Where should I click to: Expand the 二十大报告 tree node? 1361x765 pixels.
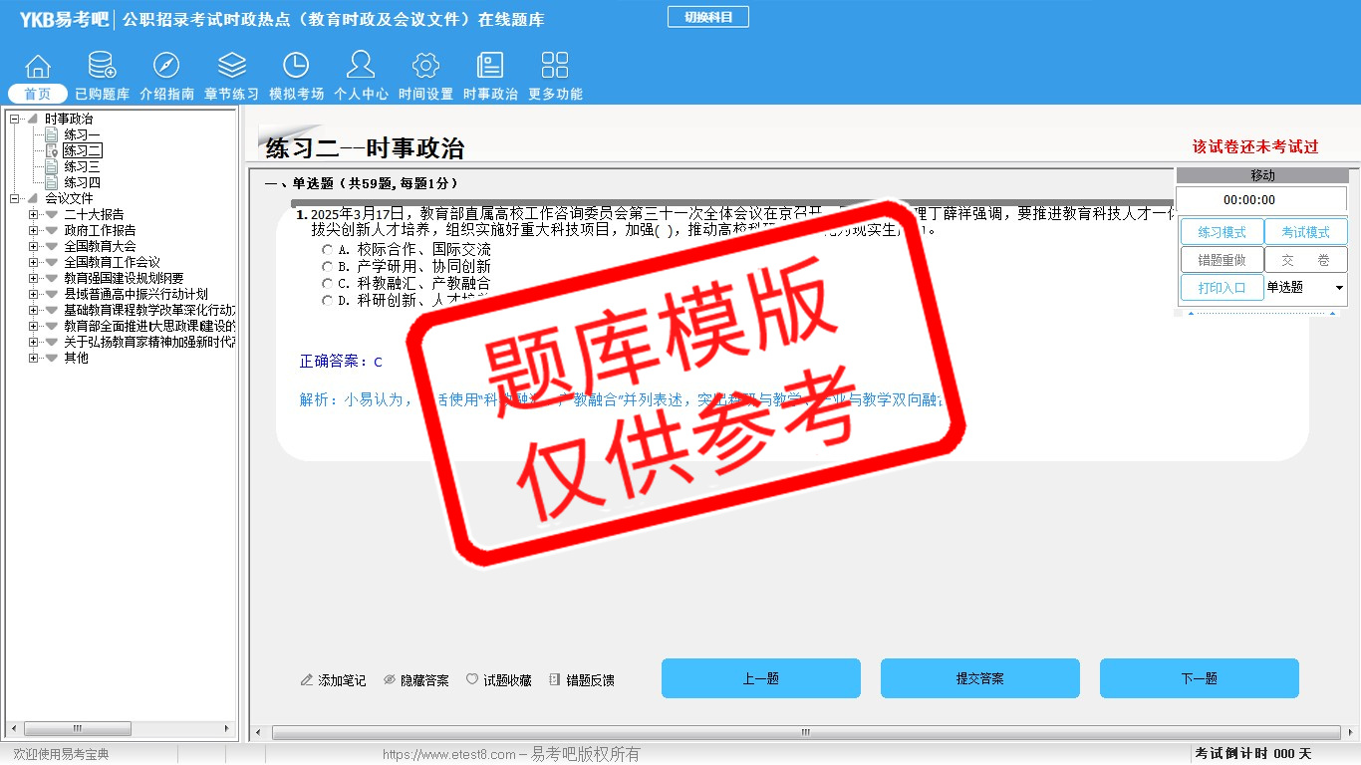coord(34,214)
